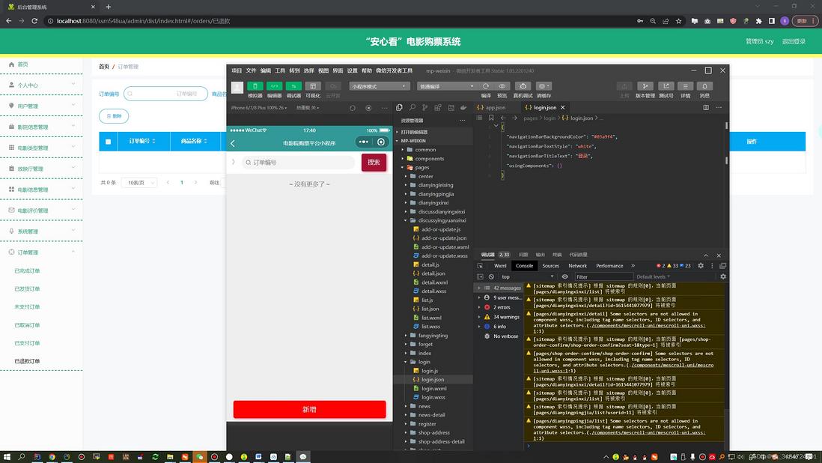Click back arrow in mini program header
Viewport: 822px width, 463px height.
click(x=233, y=142)
